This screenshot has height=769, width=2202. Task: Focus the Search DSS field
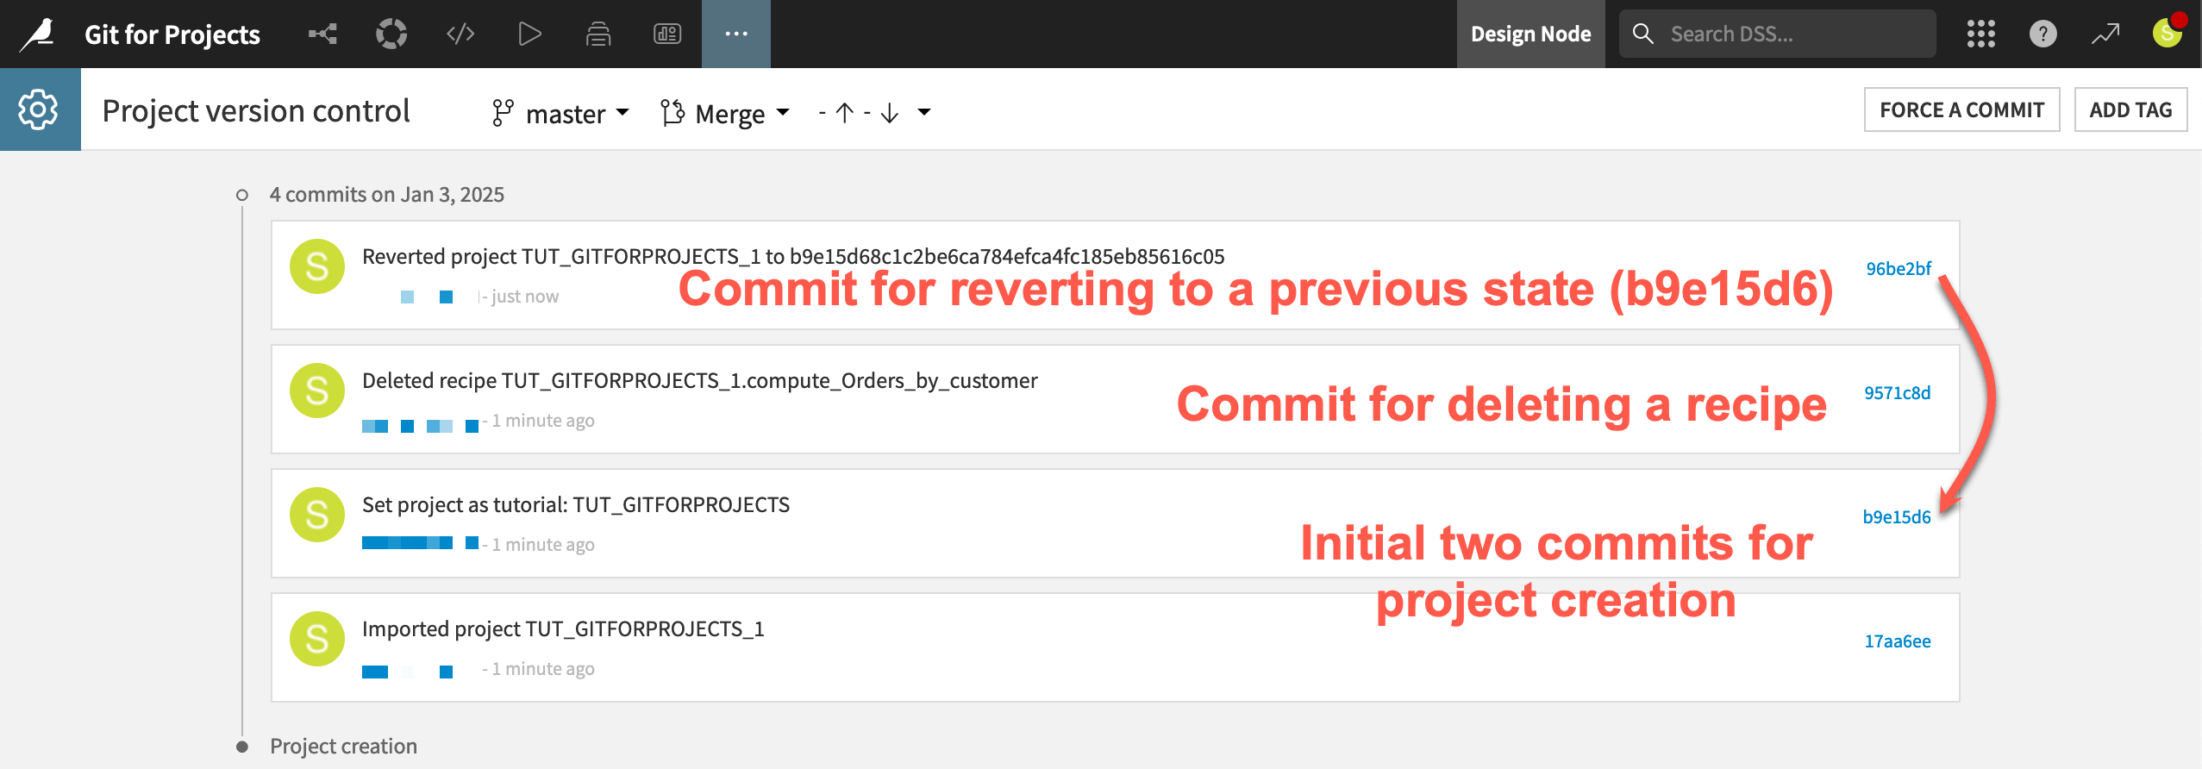(1778, 34)
